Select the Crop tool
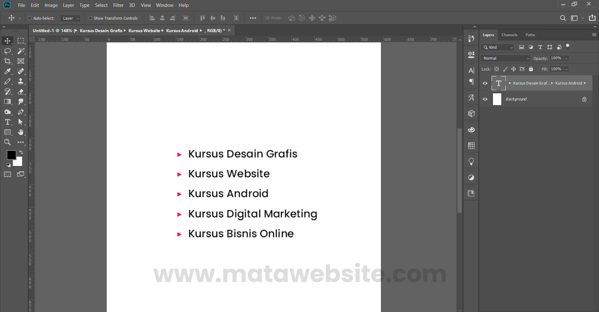This screenshot has width=599, height=312. pyautogui.click(x=7, y=61)
